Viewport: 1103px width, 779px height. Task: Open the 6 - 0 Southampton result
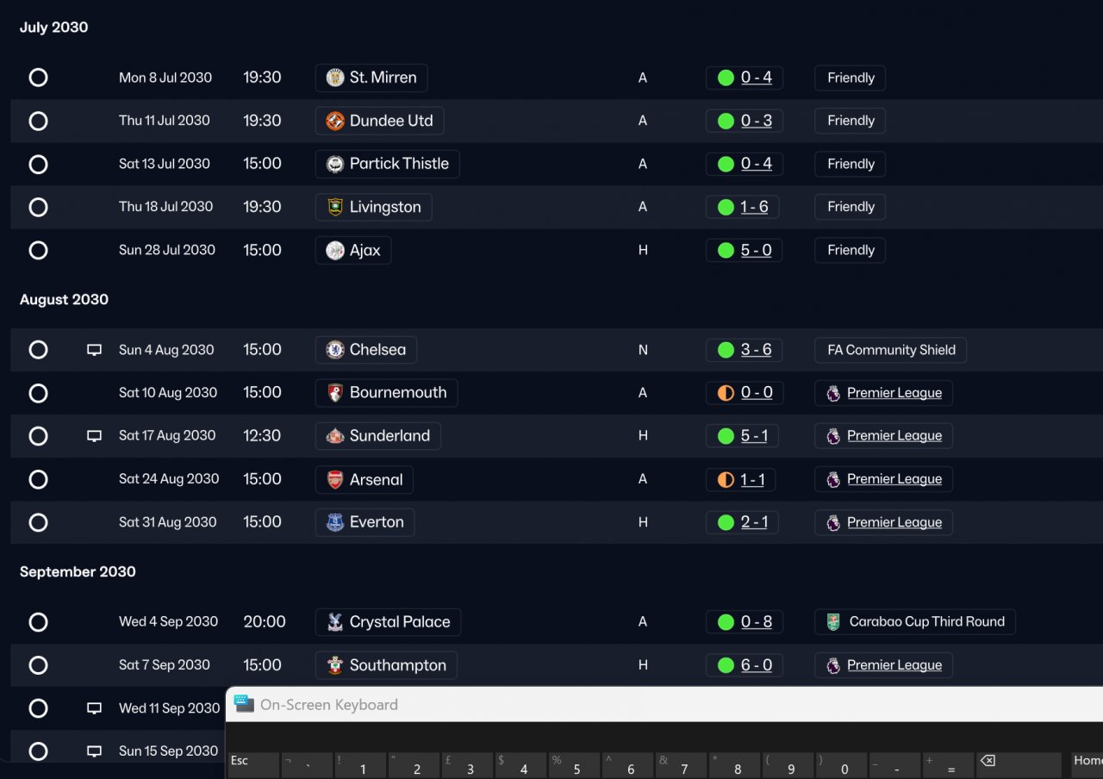pos(757,665)
